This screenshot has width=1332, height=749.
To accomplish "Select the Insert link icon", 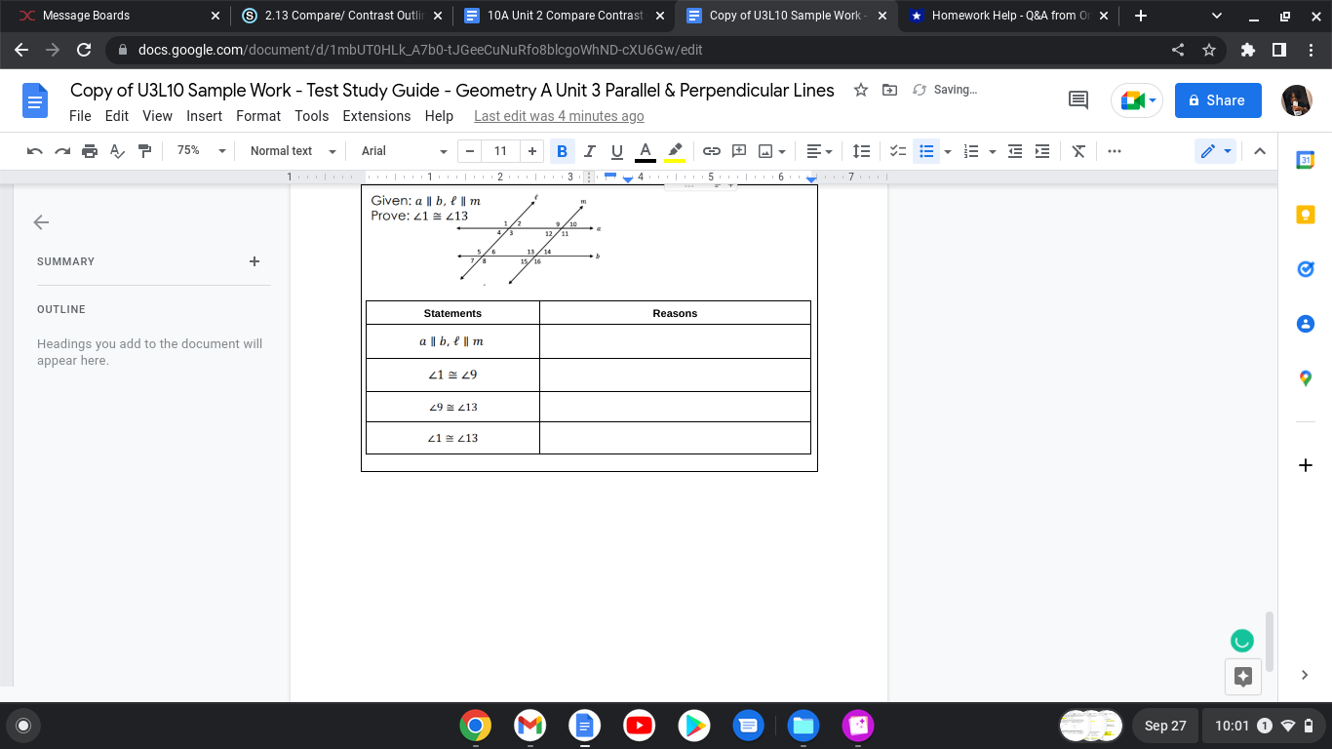I will tap(711, 151).
